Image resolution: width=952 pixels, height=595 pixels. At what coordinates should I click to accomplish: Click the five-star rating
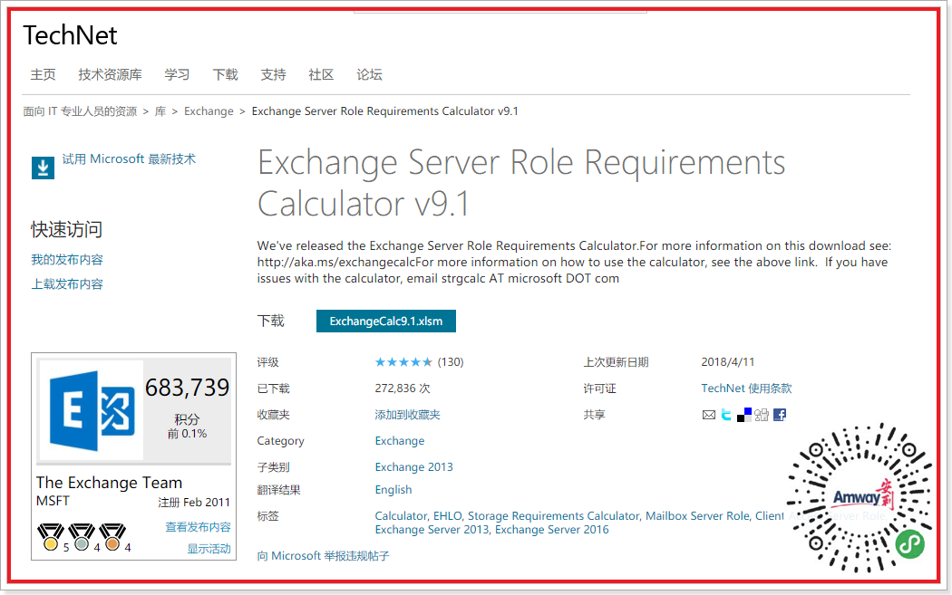403,362
